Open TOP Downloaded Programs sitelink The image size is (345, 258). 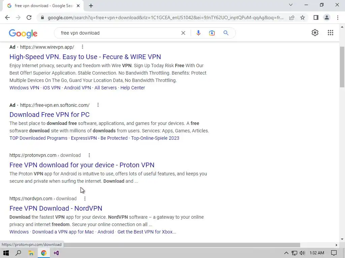[x=38, y=138]
